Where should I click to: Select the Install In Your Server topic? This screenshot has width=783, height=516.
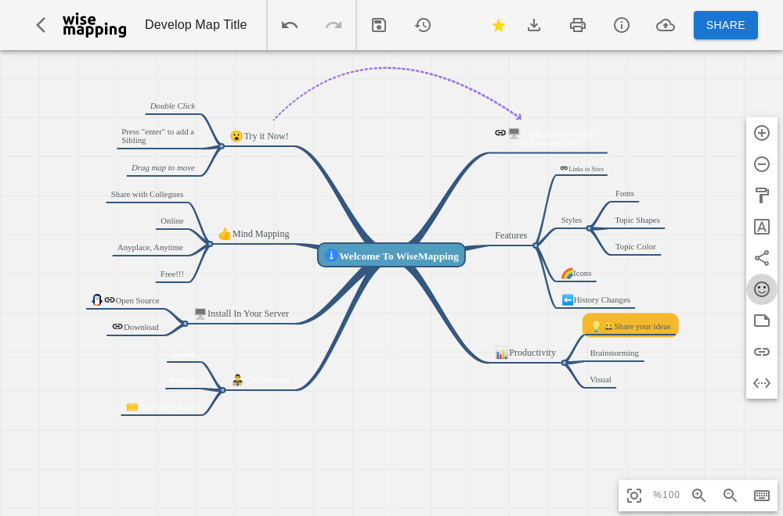(x=242, y=314)
